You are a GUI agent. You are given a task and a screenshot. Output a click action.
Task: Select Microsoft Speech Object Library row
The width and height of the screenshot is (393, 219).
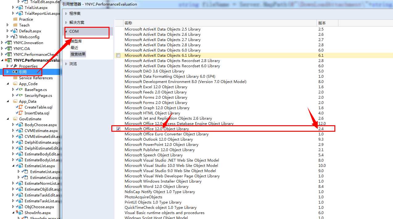(x=254, y=155)
